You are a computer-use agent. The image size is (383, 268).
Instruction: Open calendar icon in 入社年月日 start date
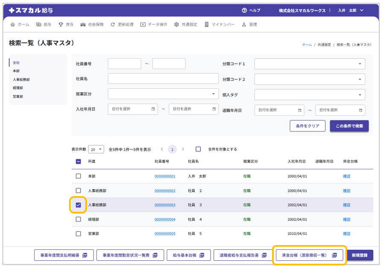click(x=153, y=109)
